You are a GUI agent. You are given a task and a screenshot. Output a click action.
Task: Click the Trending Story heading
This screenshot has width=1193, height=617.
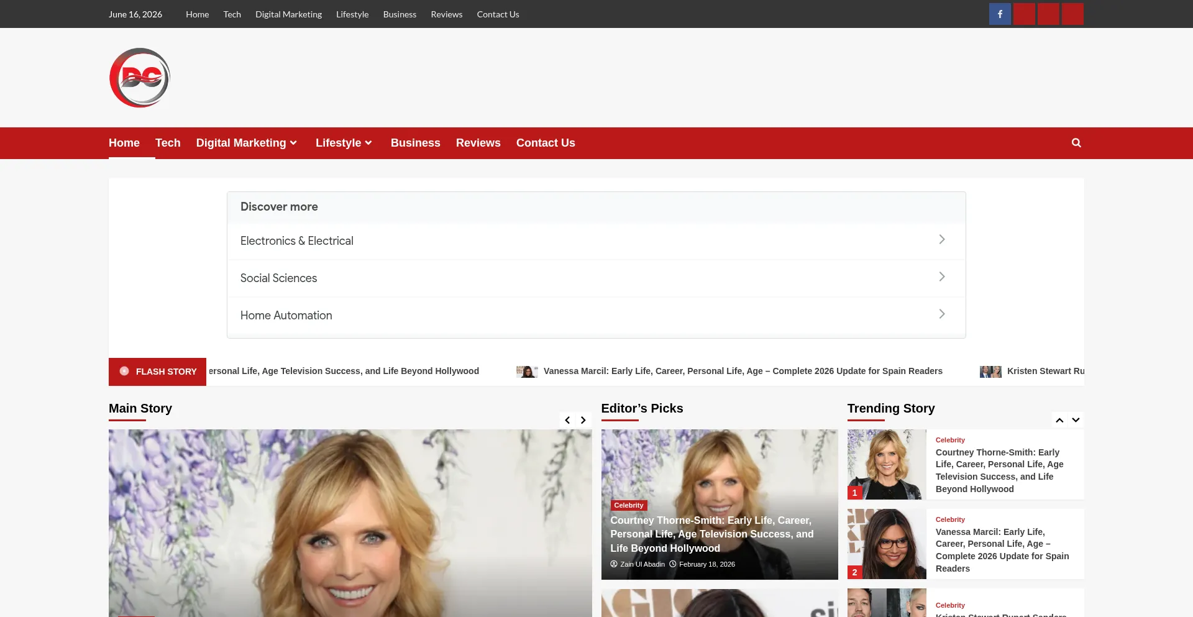[x=891, y=408]
